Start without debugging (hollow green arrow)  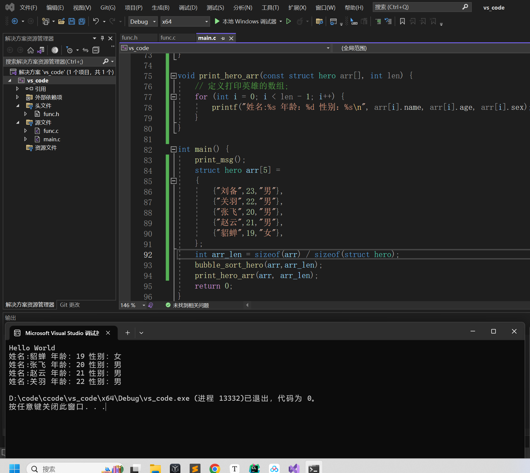tap(289, 21)
